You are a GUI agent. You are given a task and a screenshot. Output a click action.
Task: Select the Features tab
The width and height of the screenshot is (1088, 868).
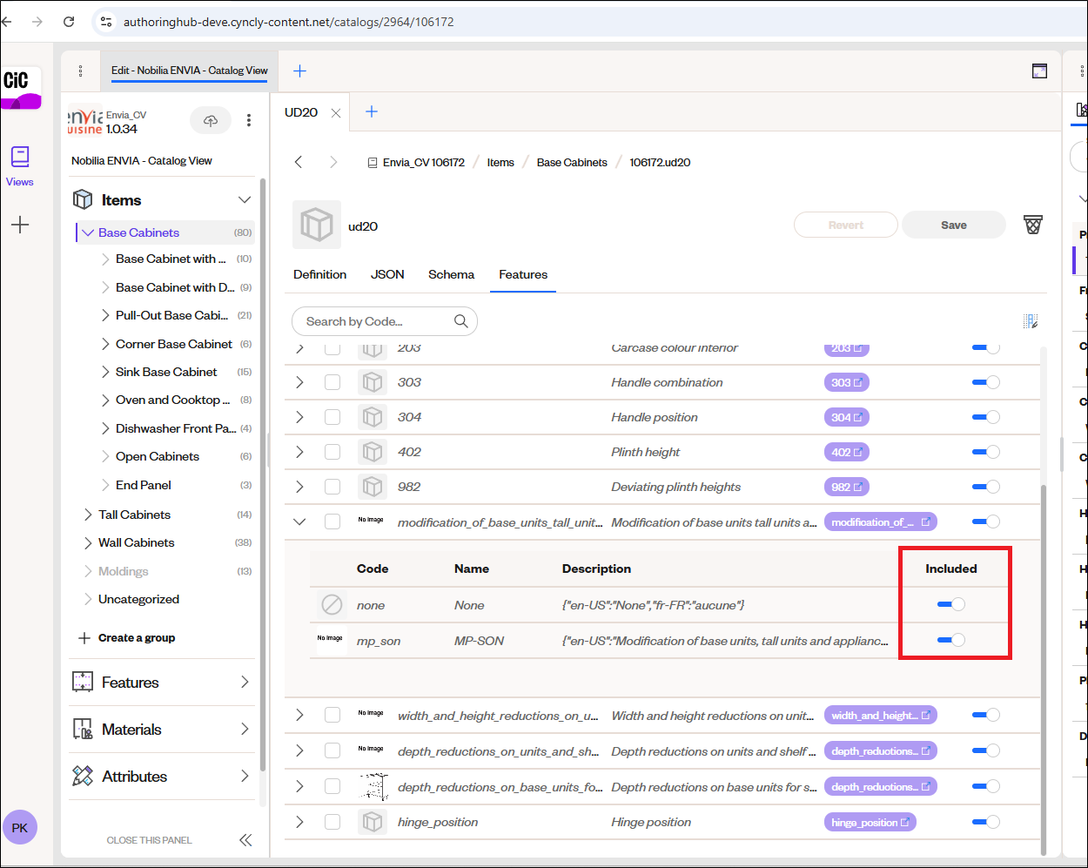coord(523,274)
